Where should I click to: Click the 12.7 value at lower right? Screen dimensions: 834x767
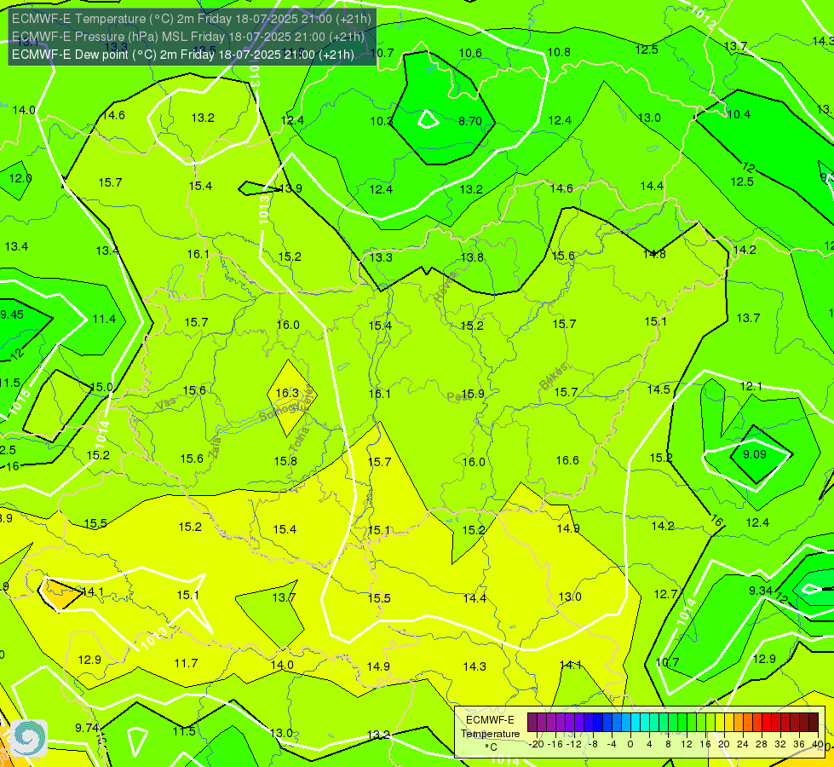coord(665,594)
